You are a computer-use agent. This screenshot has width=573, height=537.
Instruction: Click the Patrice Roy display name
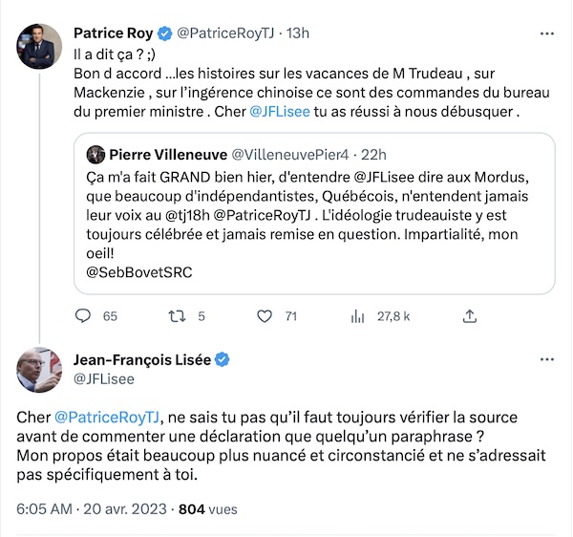click(114, 33)
